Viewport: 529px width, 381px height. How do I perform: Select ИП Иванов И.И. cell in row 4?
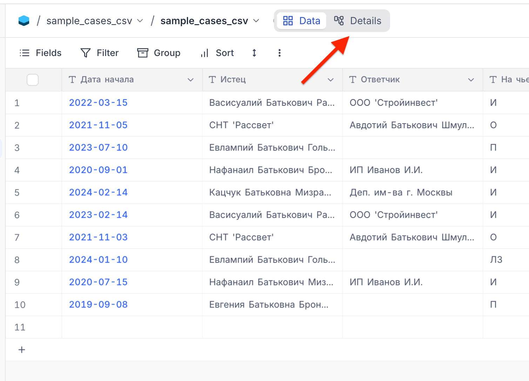click(x=413, y=170)
